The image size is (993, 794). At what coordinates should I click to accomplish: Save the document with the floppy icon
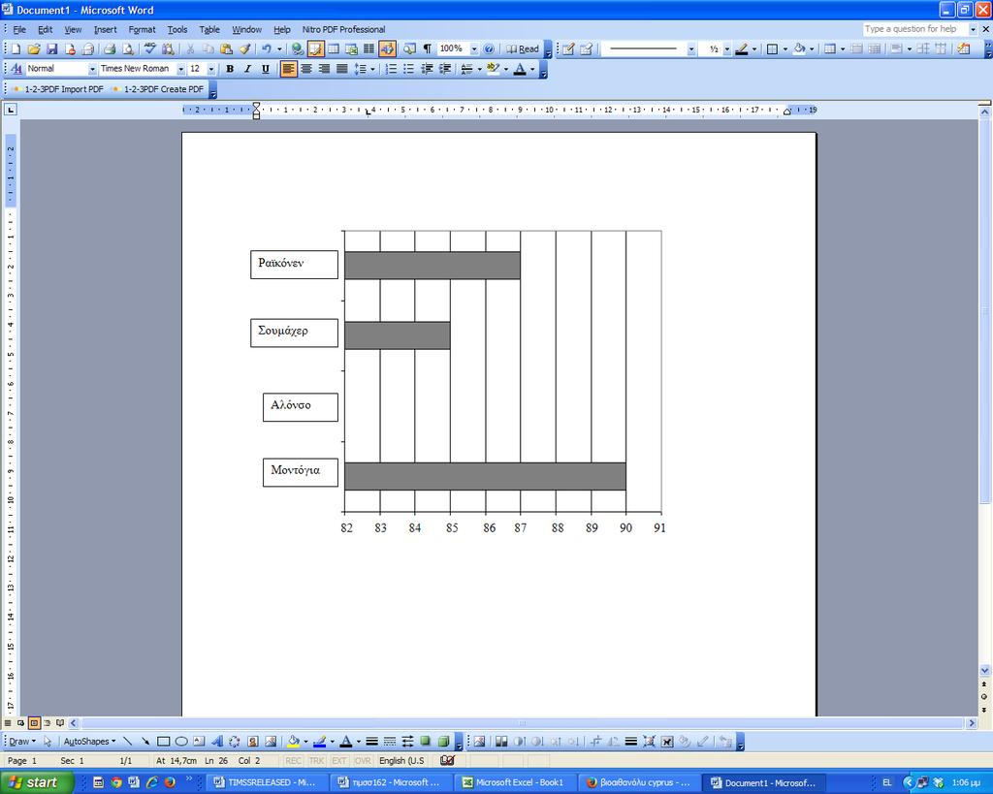tap(51, 48)
